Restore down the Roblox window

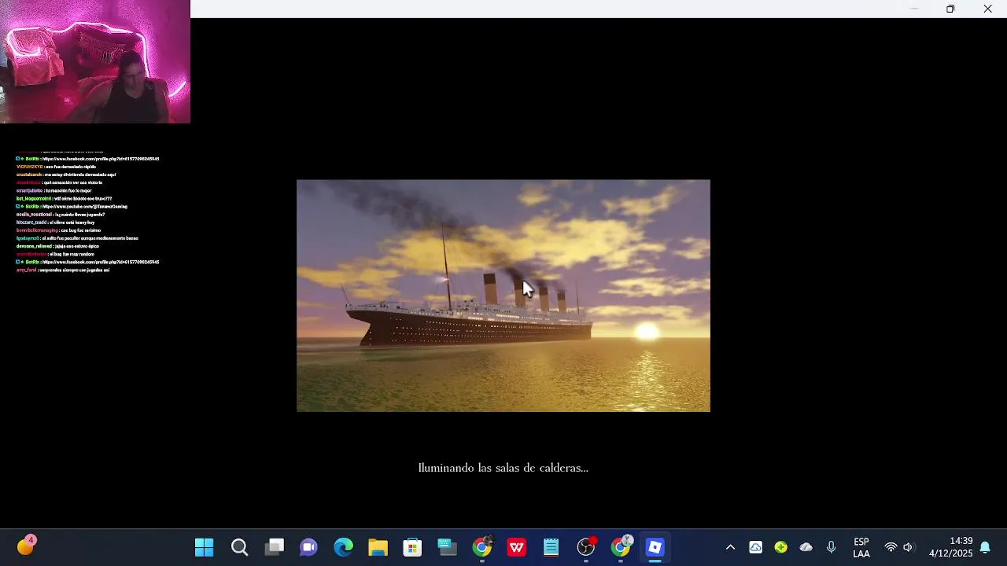pos(950,9)
